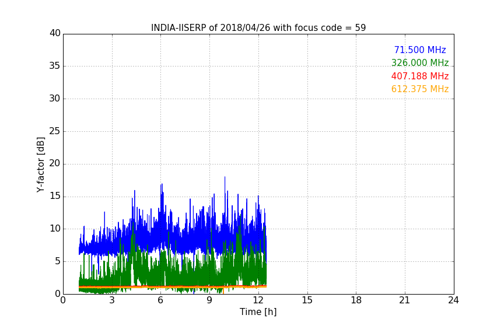Click the x-axis tick label 21
The image size is (504, 336).
405,300
